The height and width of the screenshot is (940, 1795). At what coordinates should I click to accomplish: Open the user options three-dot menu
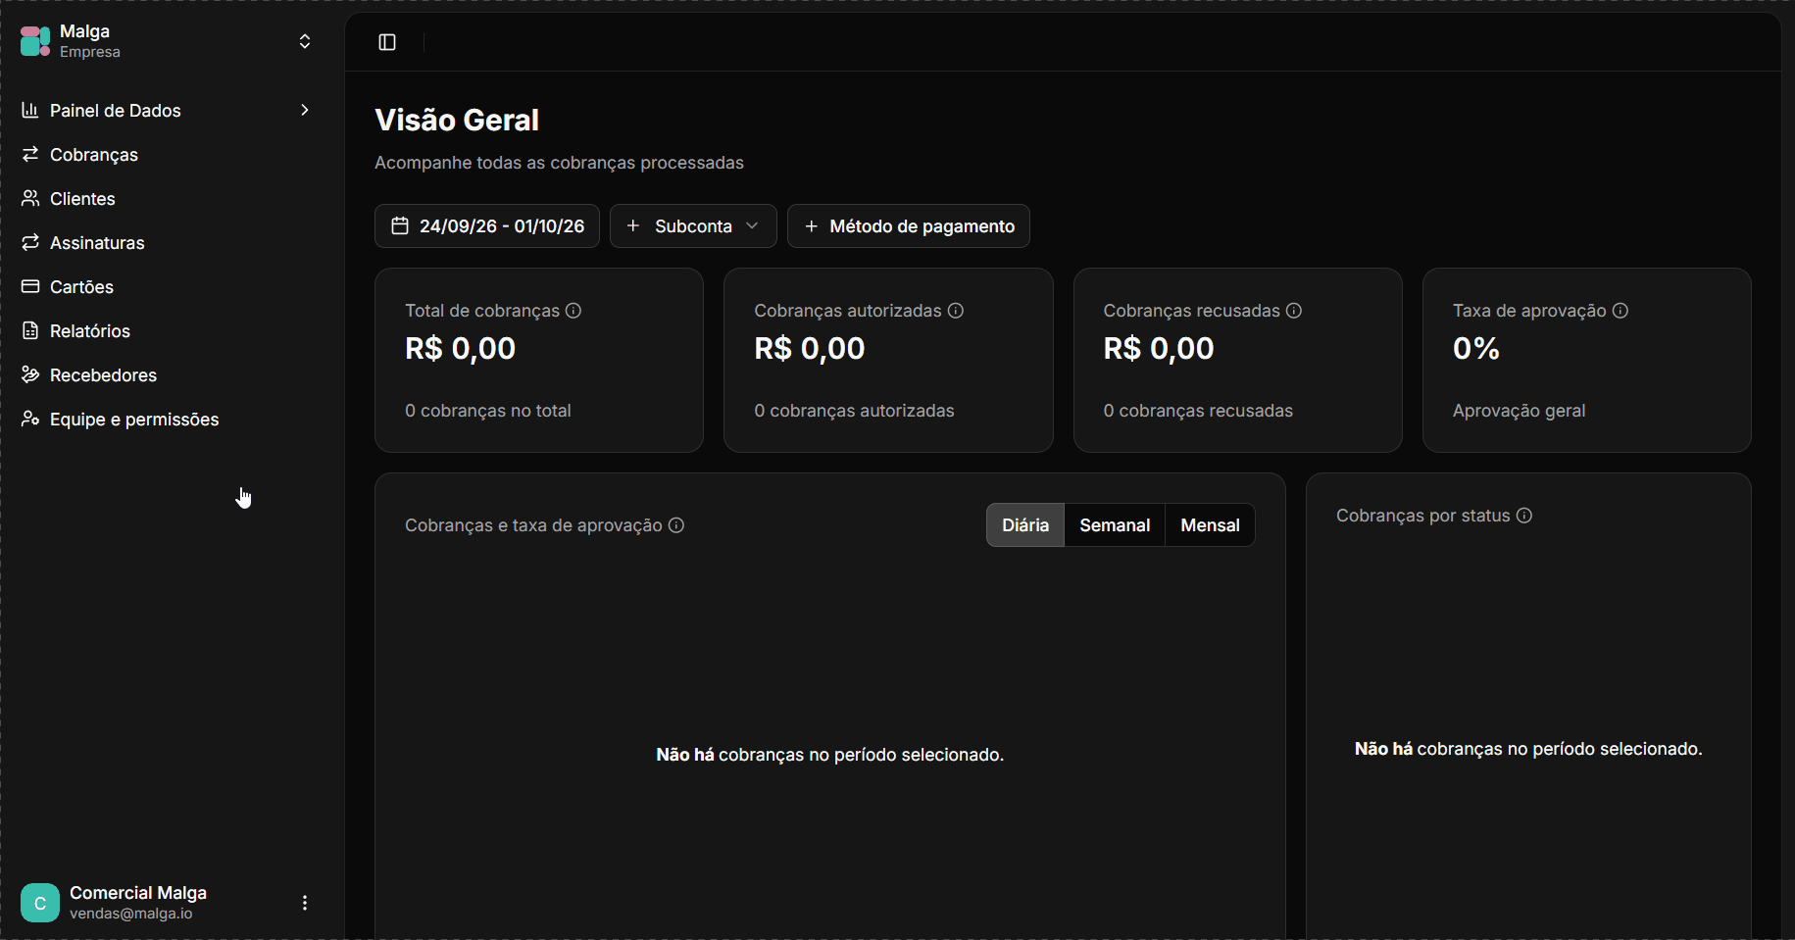(x=305, y=903)
